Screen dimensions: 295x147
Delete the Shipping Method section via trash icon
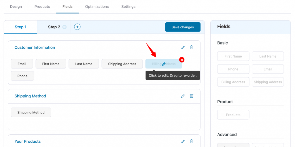tap(192, 96)
